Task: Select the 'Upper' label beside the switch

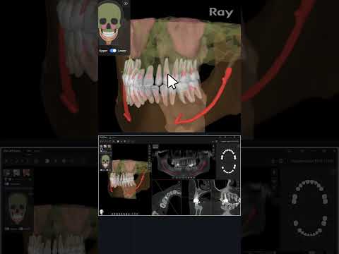Action: click(103, 51)
